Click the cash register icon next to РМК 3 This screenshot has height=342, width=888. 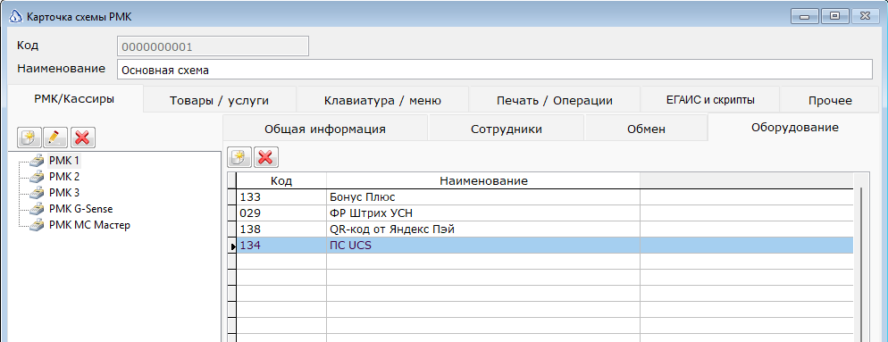tap(37, 193)
